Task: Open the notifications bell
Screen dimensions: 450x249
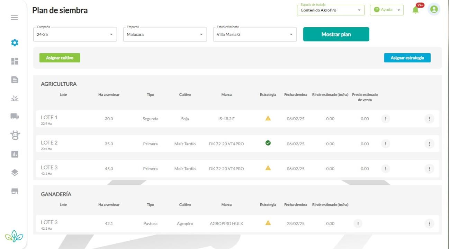Action: point(415,10)
